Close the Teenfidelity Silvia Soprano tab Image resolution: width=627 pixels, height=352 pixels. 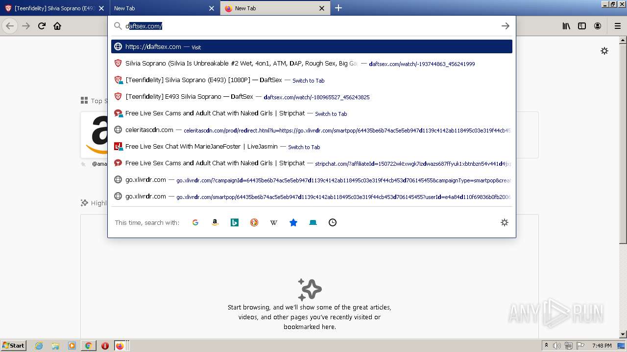(x=101, y=8)
